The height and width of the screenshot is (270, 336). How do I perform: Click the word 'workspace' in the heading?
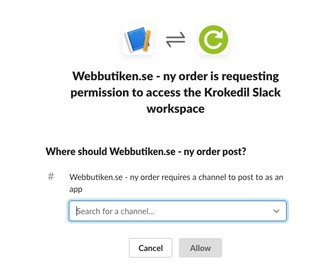coord(176,108)
